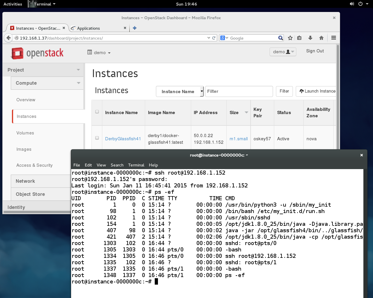Open Images in the sidebar
Screen dimensions: 373x298
(24, 149)
